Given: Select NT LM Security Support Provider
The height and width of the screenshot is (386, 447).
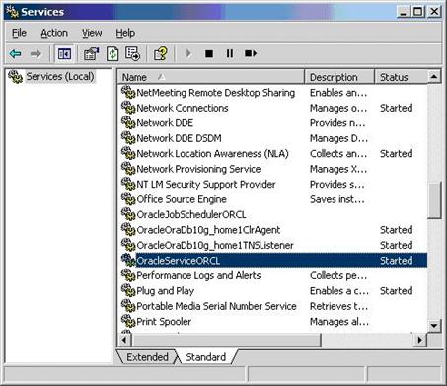Looking at the screenshot, I should (x=206, y=184).
